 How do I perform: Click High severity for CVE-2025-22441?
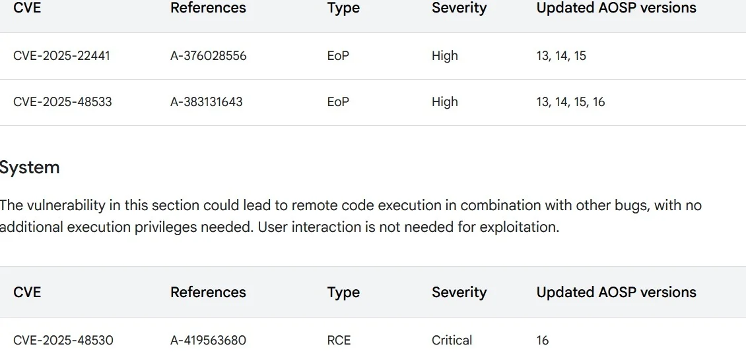(444, 56)
